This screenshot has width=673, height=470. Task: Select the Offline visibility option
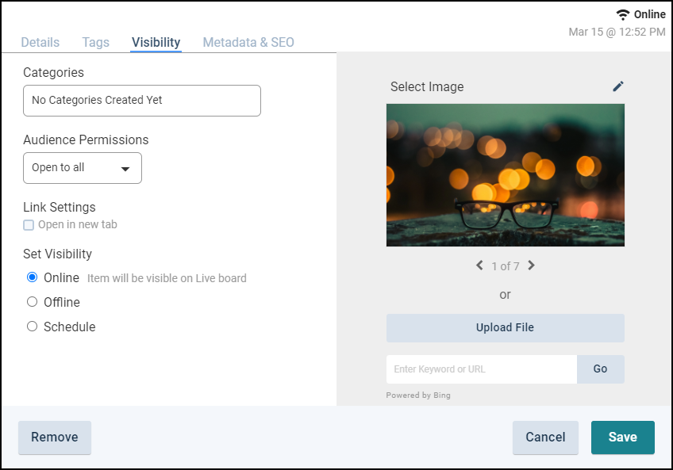(33, 302)
